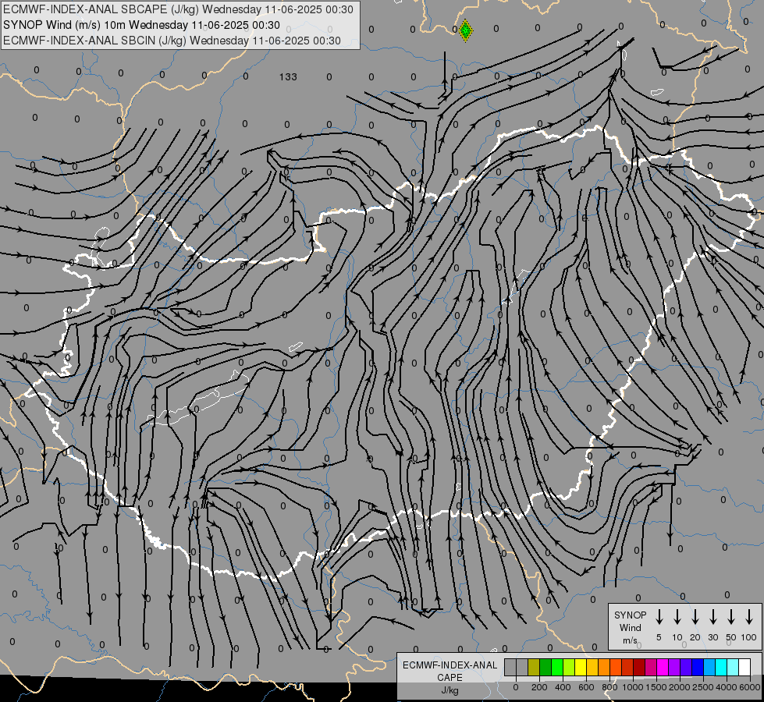Click the 50 m/s wind legend arrow
The height and width of the screenshot is (702, 764).
731,617
